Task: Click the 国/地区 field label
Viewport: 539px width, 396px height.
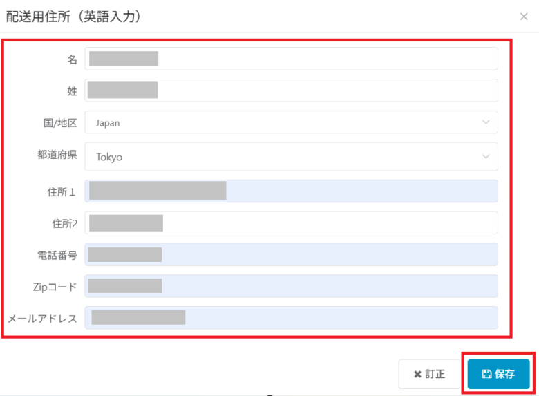Action: (x=60, y=123)
